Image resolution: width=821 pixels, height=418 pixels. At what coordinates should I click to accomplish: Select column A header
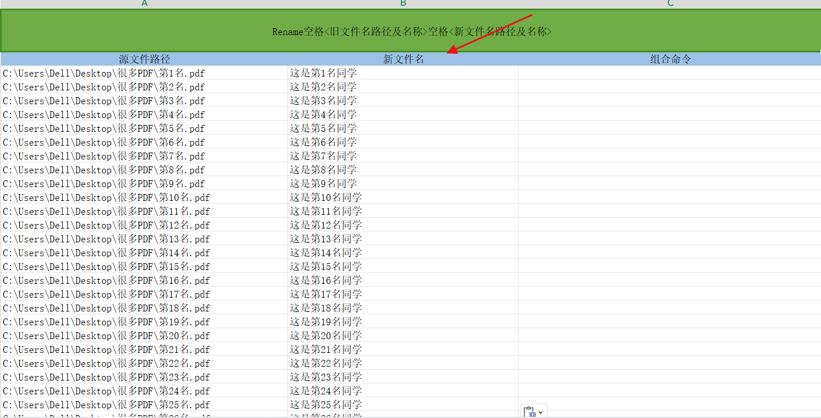pos(145,4)
